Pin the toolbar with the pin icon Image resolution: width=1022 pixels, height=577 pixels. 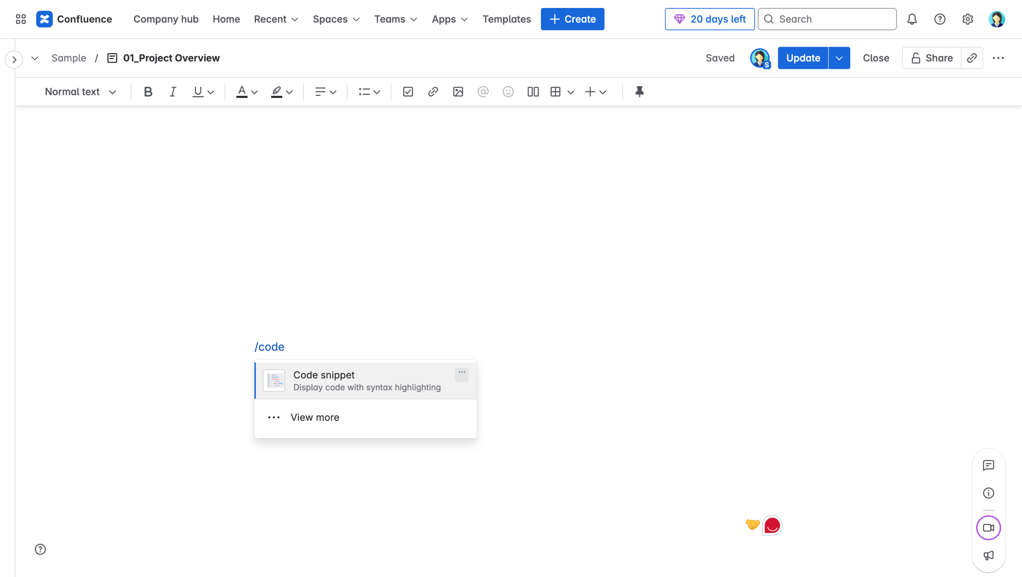(640, 92)
